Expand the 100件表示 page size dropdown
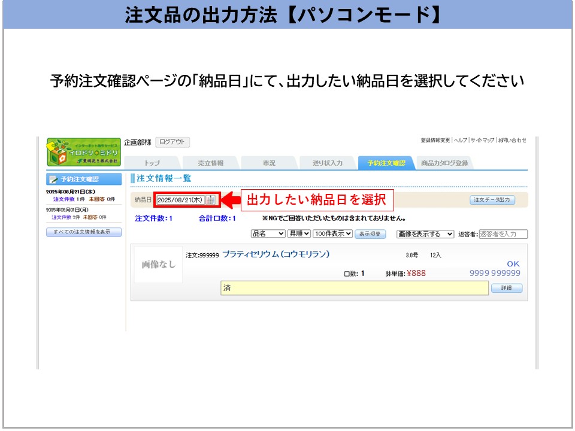Image resolution: width=575 pixels, height=431 pixels. [x=332, y=234]
